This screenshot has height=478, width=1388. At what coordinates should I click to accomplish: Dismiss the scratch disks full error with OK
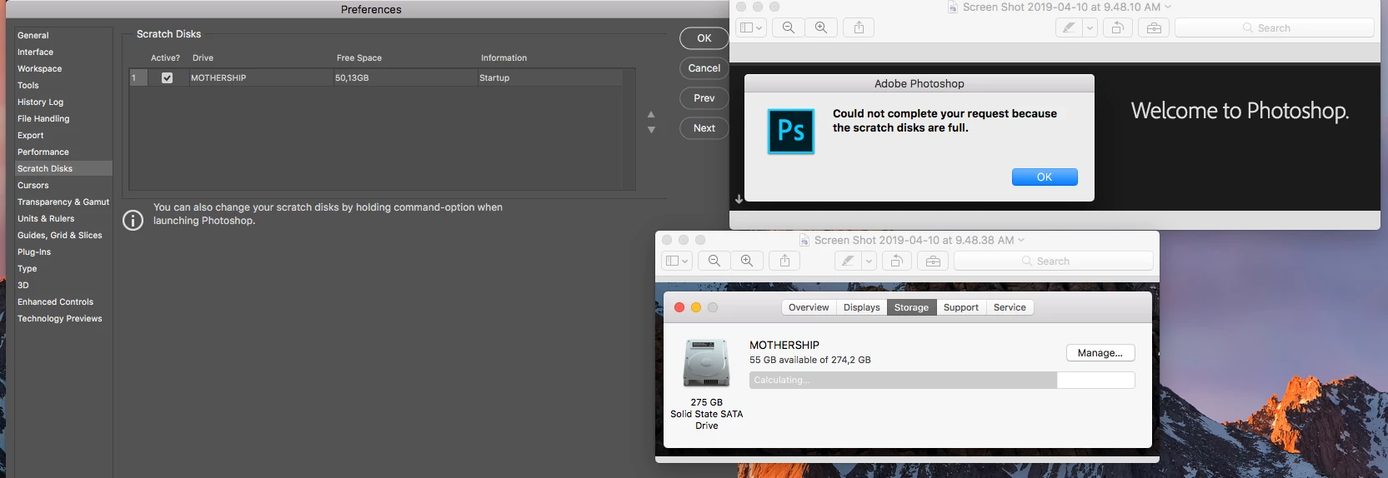click(1045, 177)
